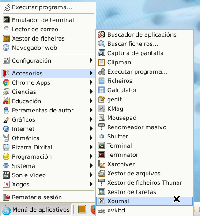
Task: Click the Internet globe icon
Action: click(6, 129)
